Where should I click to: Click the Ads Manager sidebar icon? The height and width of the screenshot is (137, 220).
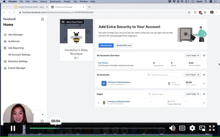tap(5, 35)
